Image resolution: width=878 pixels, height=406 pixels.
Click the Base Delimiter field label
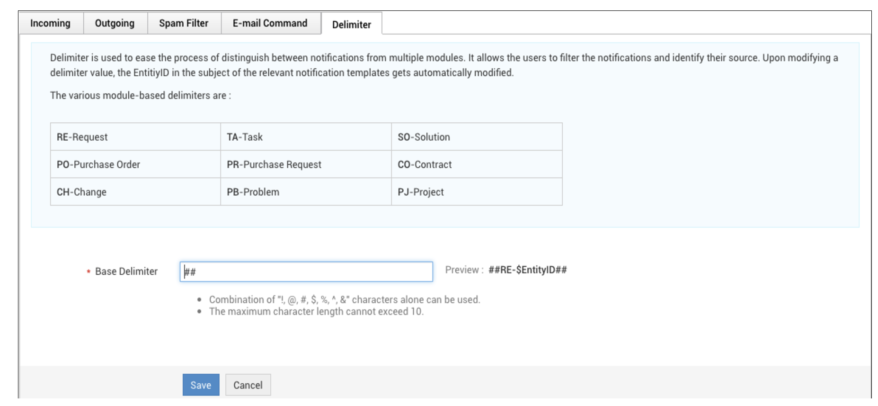(x=126, y=271)
